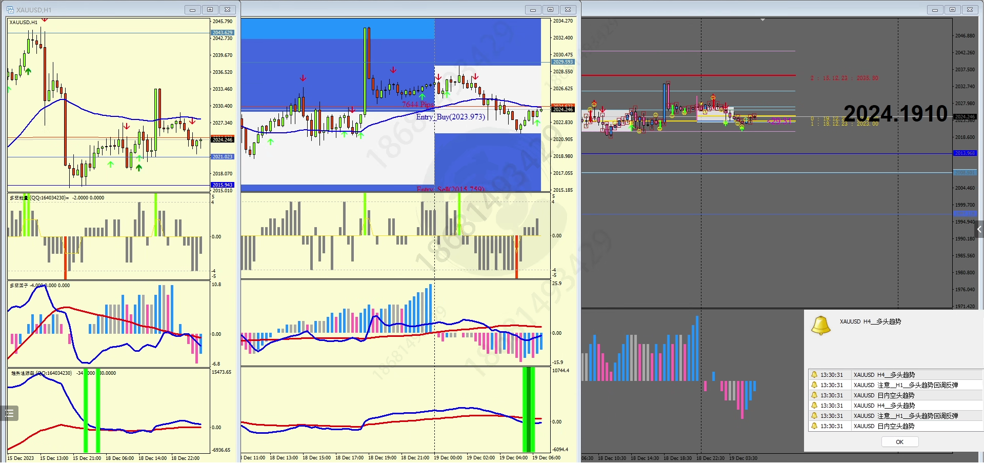Expand the side panel arrow on the right edge
The height and width of the screenshot is (464, 984).
[979, 229]
